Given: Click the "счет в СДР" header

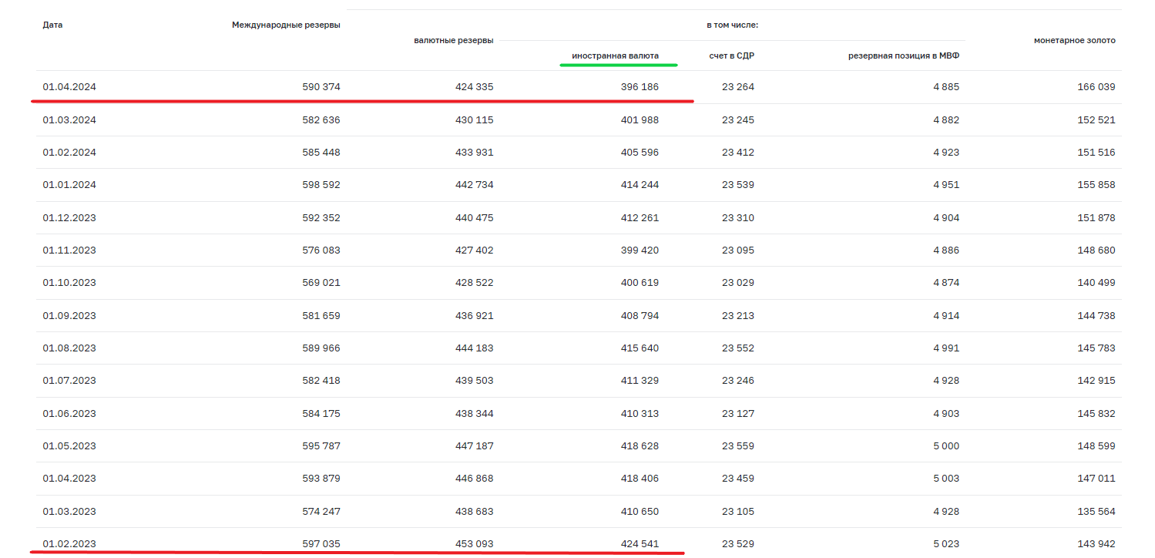Looking at the screenshot, I should pos(731,55).
